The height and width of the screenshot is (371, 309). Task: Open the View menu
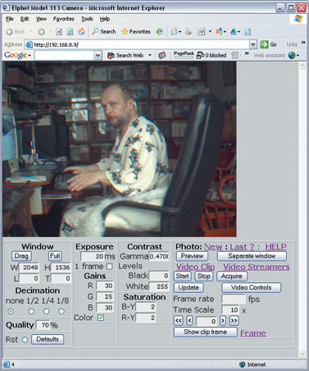point(41,19)
